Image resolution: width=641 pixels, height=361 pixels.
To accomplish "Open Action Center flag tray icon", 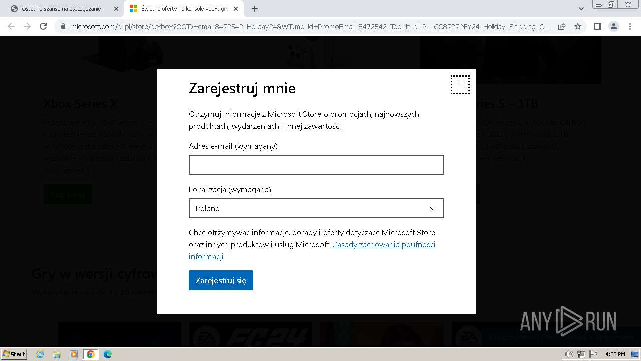I will coord(592,354).
